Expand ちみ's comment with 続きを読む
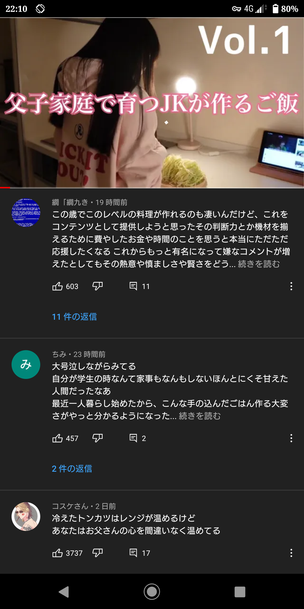The height and width of the screenshot is (609, 304). [x=200, y=416]
